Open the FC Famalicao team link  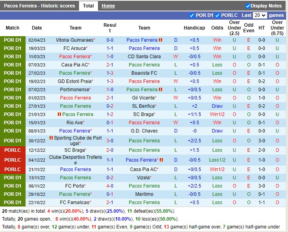(75, 203)
